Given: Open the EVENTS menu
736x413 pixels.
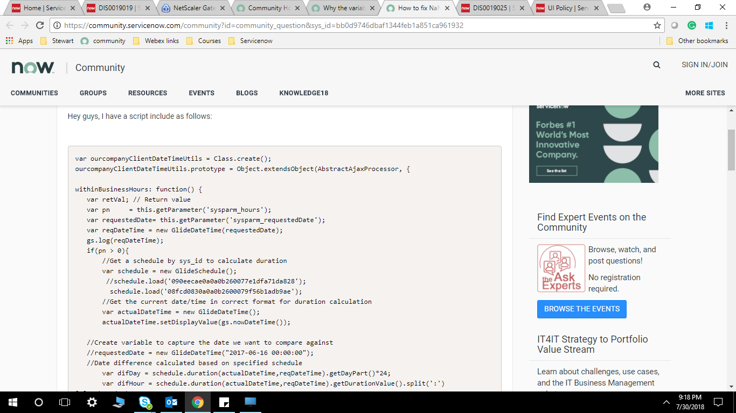Looking at the screenshot, I should (x=202, y=93).
